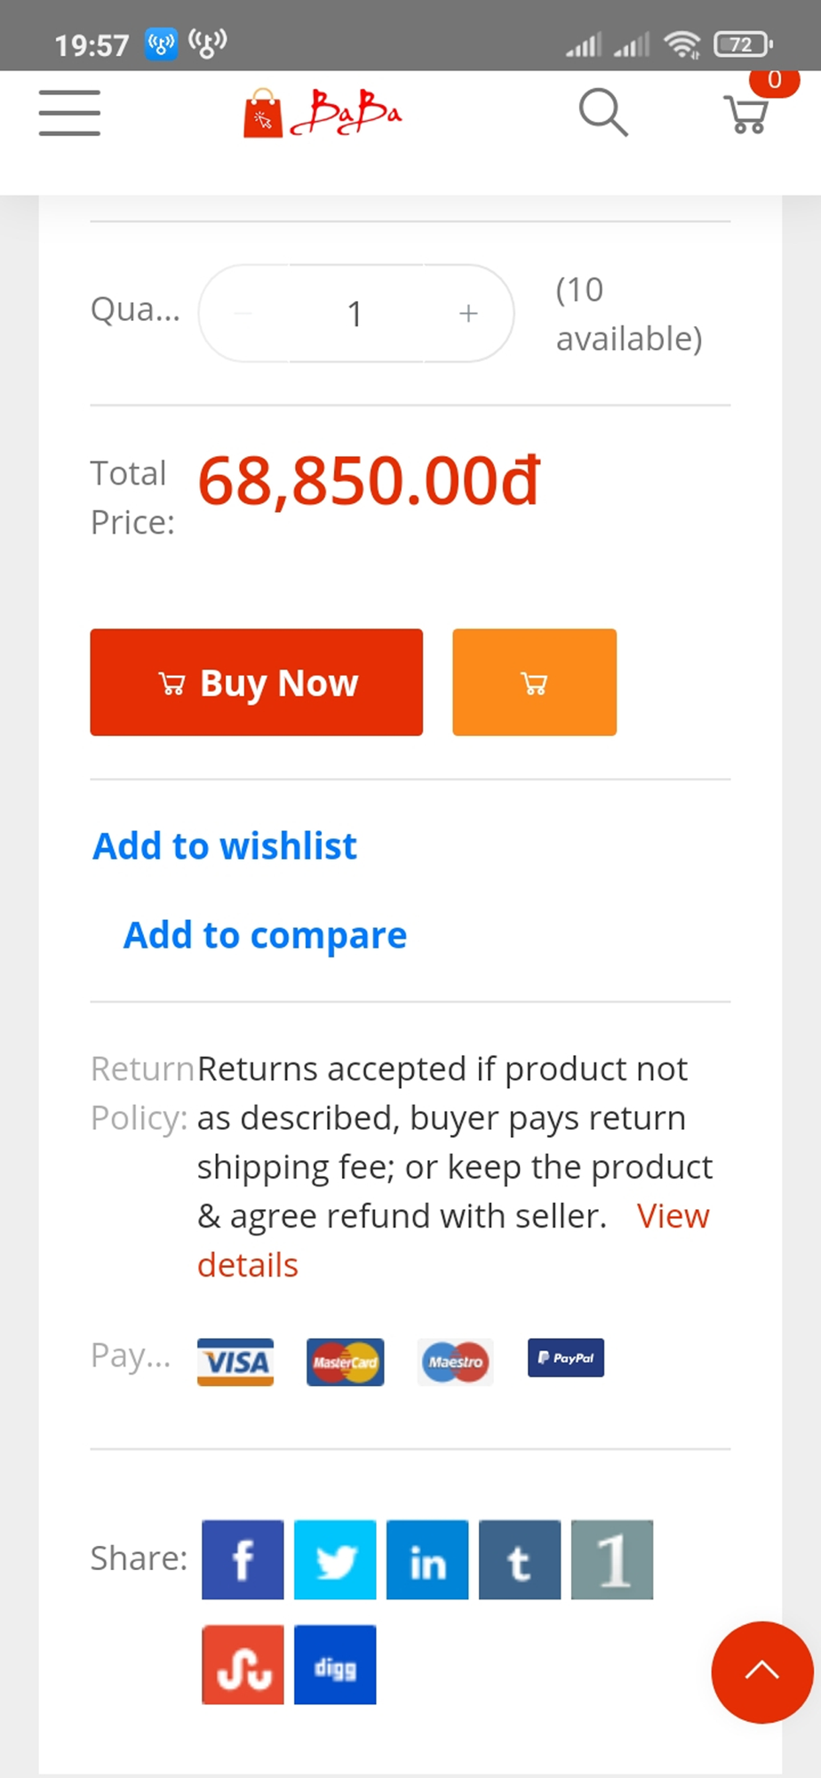Share on Twitter
Screen dimensions: 821x1778
click(x=335, y=1559)
